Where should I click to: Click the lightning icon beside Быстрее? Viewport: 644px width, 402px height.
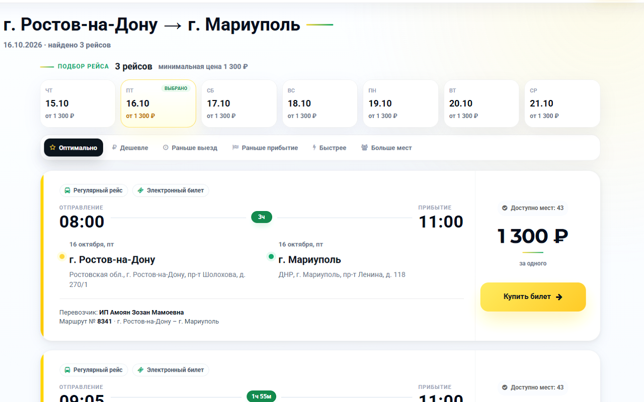pos(314,148)
